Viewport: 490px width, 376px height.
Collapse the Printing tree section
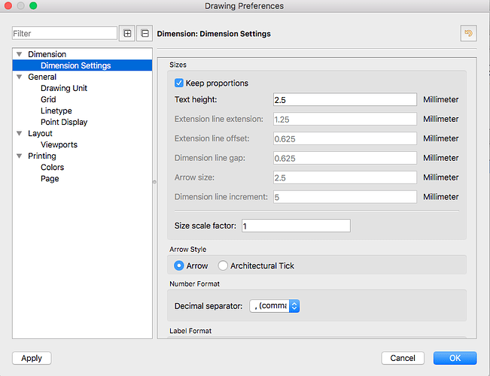pyautogui.click(x=19, y=156)
